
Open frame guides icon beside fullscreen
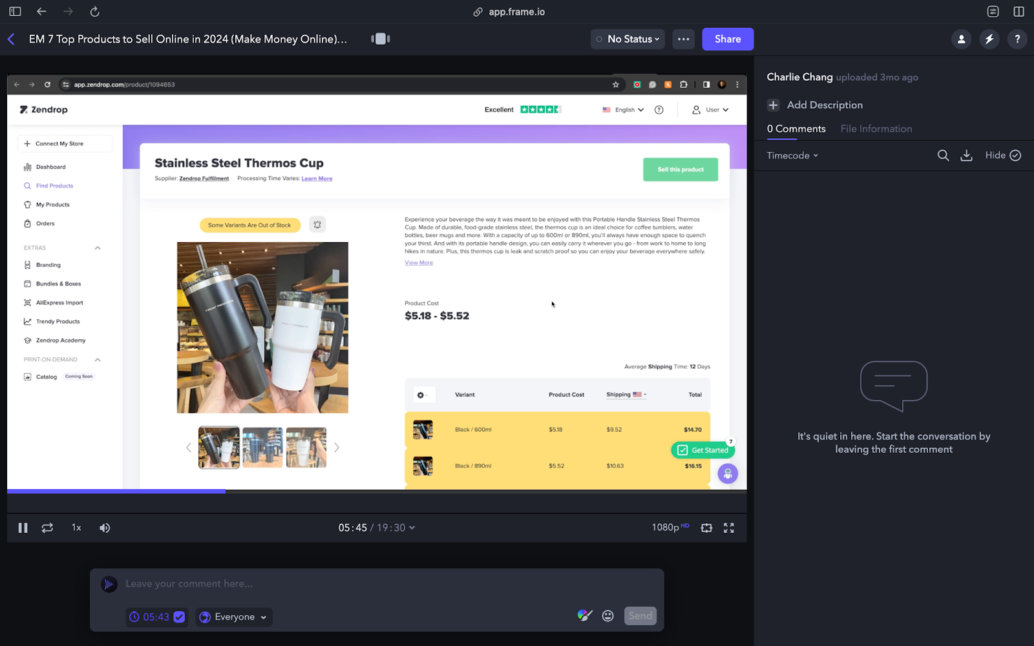[706, 528]
